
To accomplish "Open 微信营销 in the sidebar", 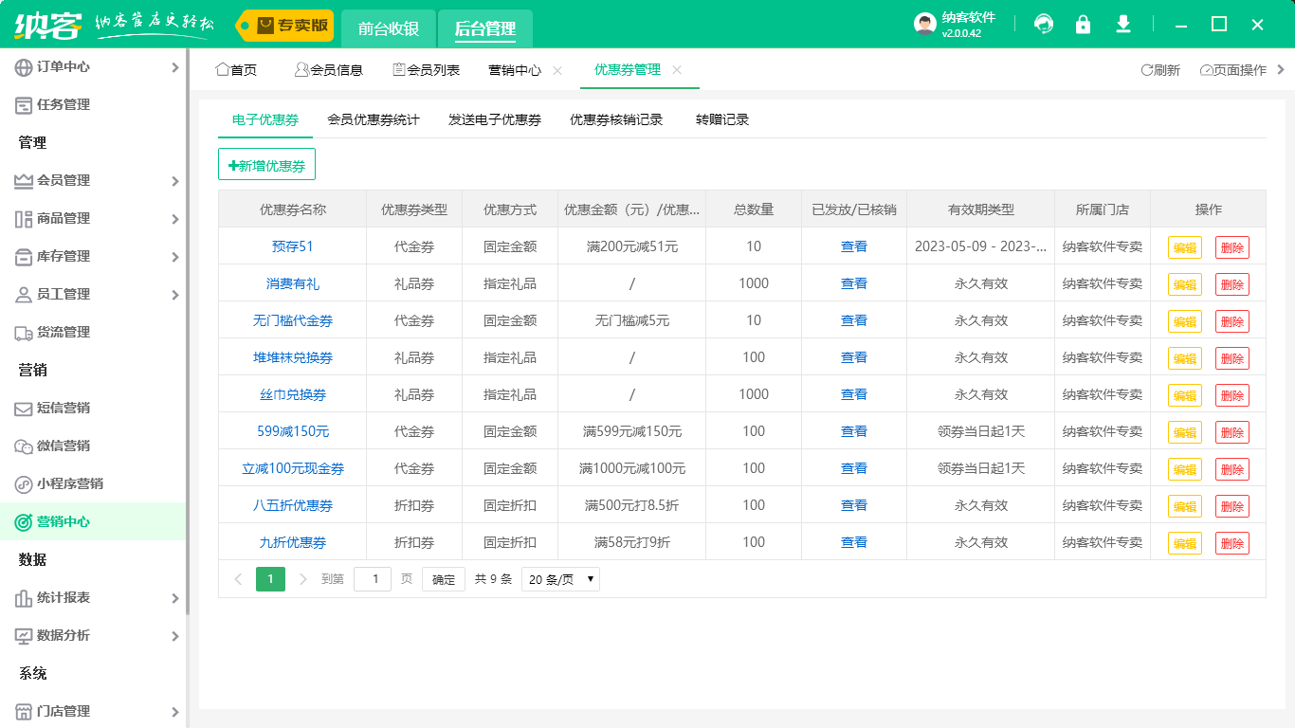I will pos(63,446).
